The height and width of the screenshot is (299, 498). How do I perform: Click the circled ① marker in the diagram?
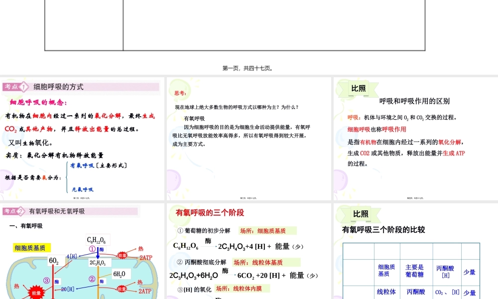tap(92, 249)
